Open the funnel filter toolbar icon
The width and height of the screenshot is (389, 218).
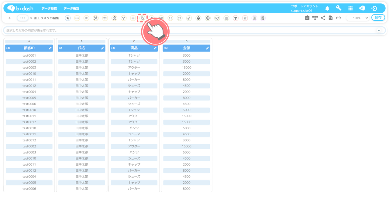point(236,18)
